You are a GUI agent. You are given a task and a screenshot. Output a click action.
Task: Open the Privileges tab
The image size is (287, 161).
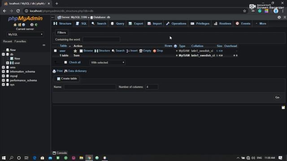point(200,24)
